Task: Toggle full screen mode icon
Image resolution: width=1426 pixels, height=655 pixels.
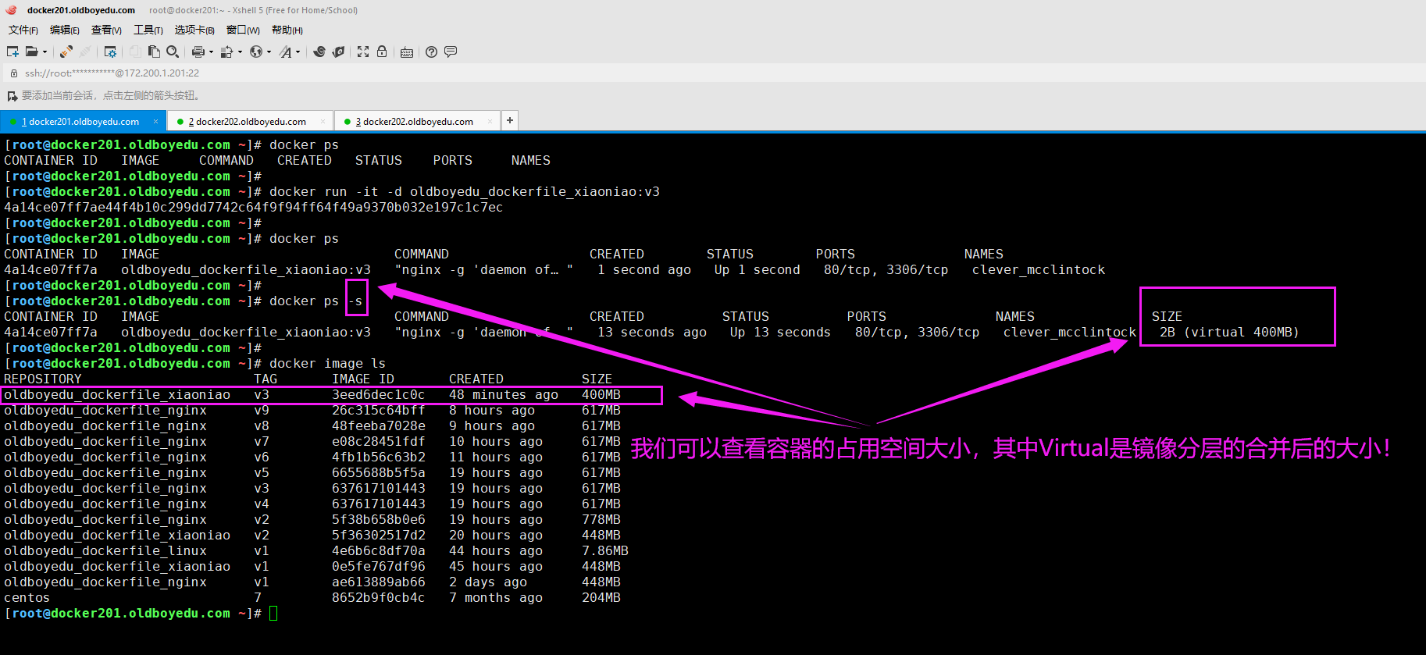Action: click(x=363, y=52)
